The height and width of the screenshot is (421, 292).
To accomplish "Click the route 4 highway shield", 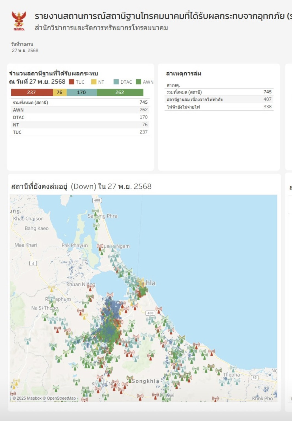I will (x=33, y=263).
